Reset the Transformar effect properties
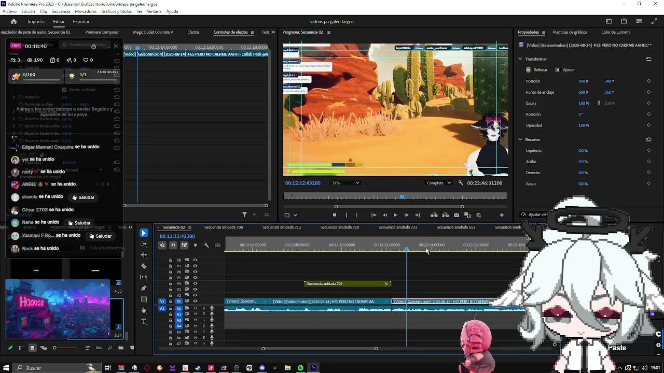This screenshot has height=373, width=664. (648, 59)
